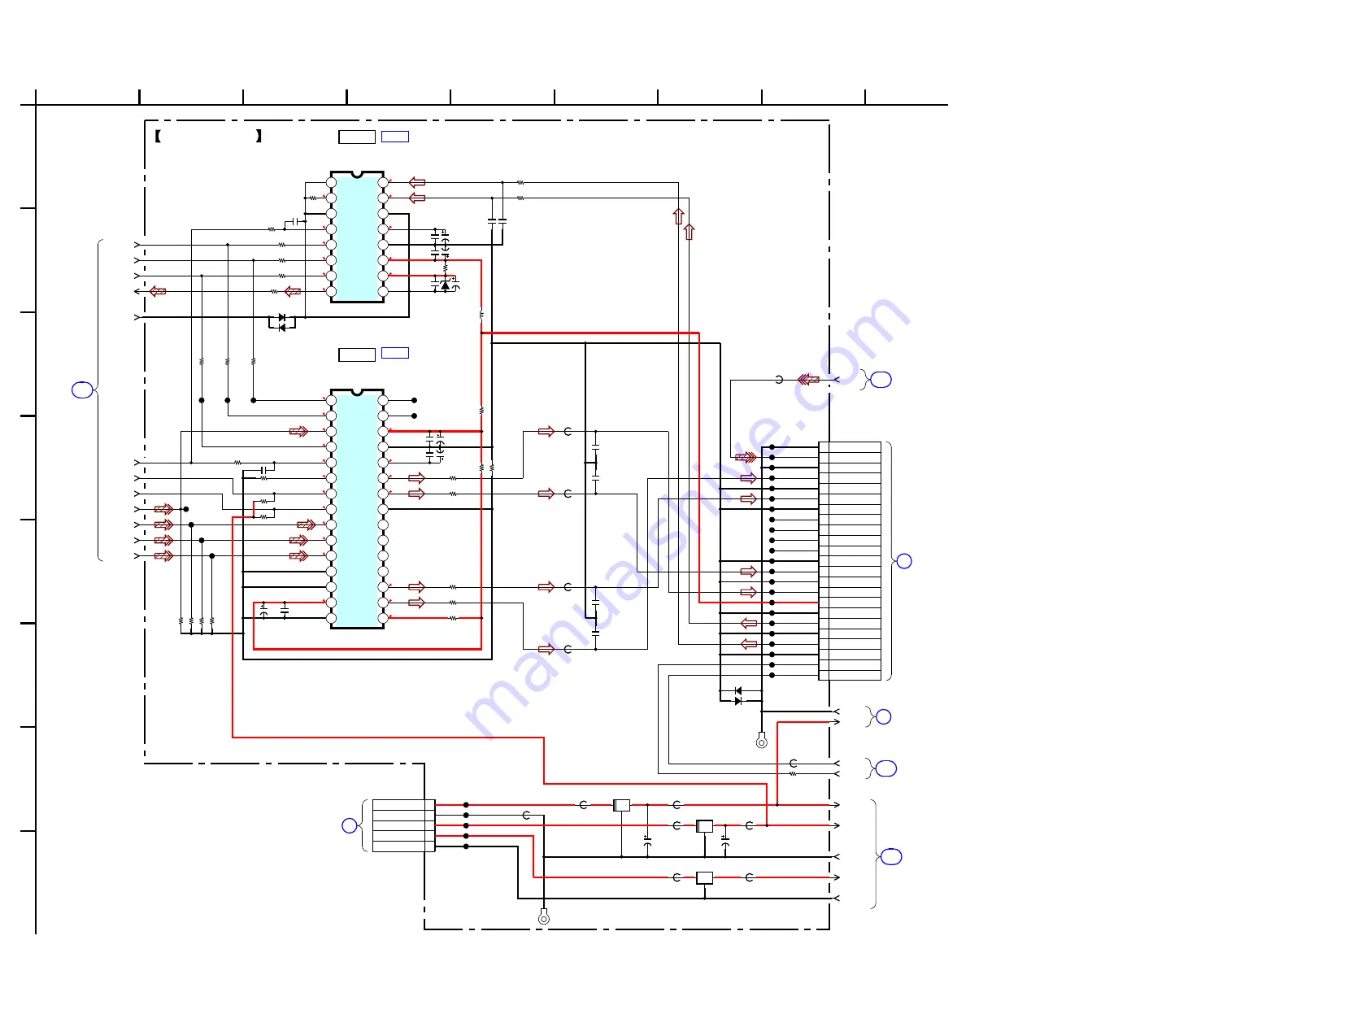Screen dimensions: 1366x1027
Task: Select the diode pair below the upper IC
Action: tap(282, 323)
